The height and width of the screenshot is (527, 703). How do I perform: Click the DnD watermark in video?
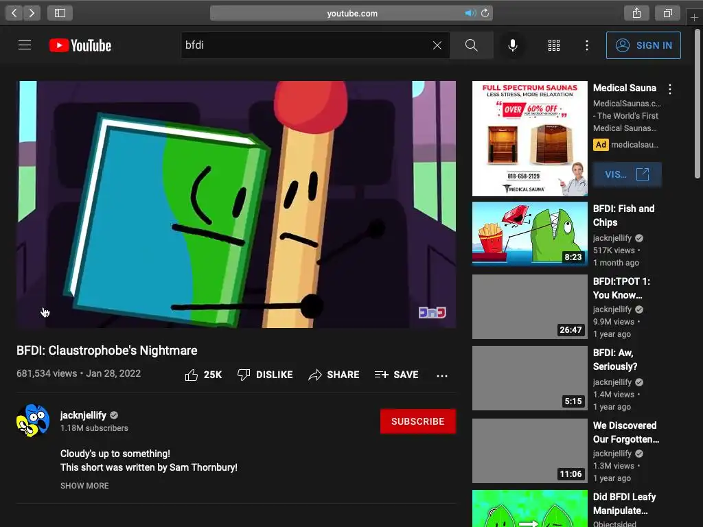click(x=433, y=312)
